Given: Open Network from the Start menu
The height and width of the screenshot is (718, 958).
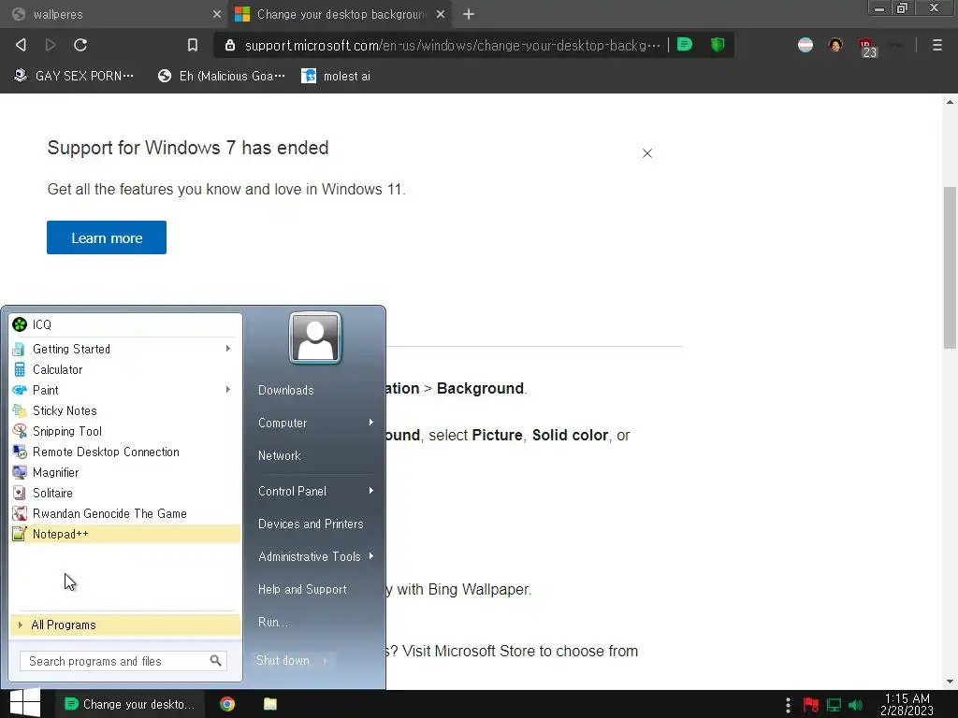Looking at the screenshot, I should click(x=279, y=455).
